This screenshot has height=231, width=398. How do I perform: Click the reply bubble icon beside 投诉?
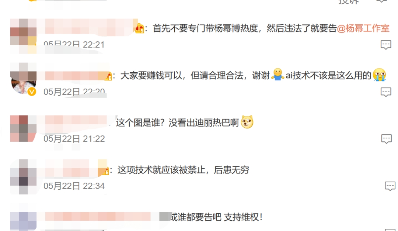[x=382, y=1]
